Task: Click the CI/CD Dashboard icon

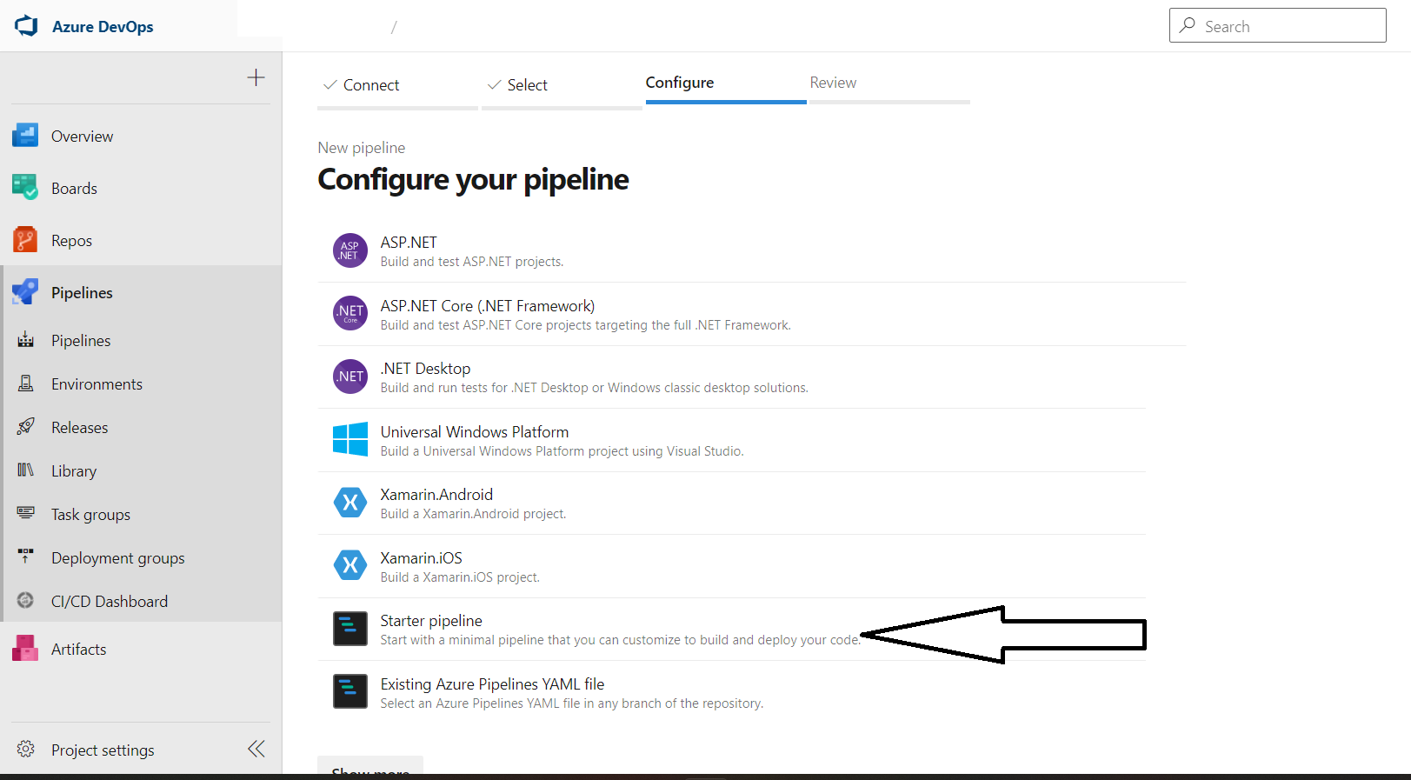Action: (x=26, y=601)
